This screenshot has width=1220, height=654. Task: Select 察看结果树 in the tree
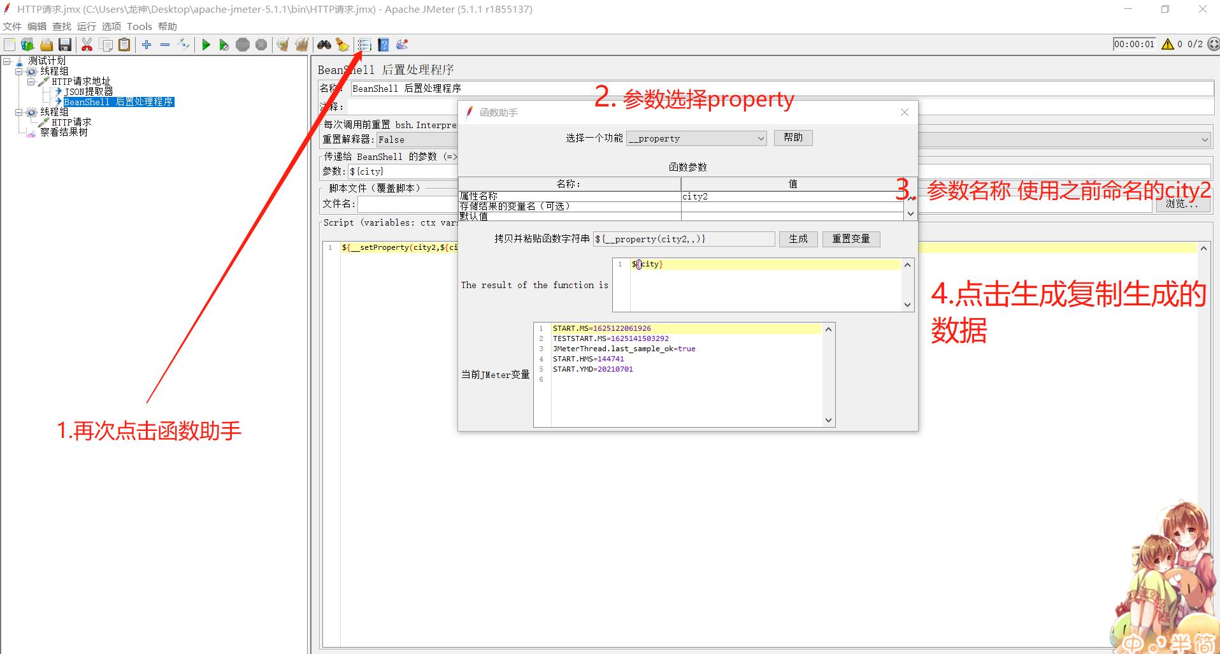[64, 133]
